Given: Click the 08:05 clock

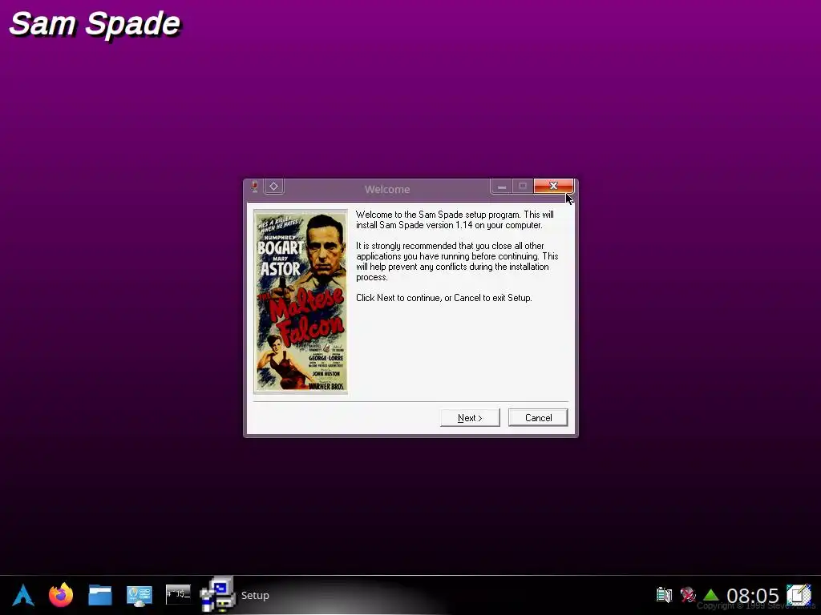Looking at the screenshot, I should 753,596.
